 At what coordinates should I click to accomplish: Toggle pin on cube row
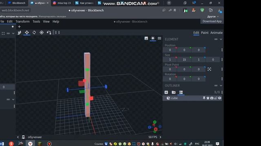coord(204,98)
